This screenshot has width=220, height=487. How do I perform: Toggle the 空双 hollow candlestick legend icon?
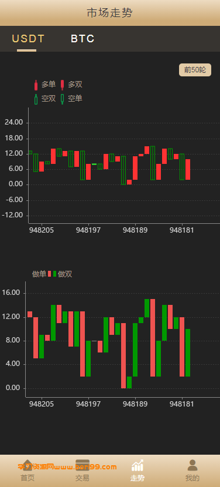pyautogui.click(x=36, y=99)
